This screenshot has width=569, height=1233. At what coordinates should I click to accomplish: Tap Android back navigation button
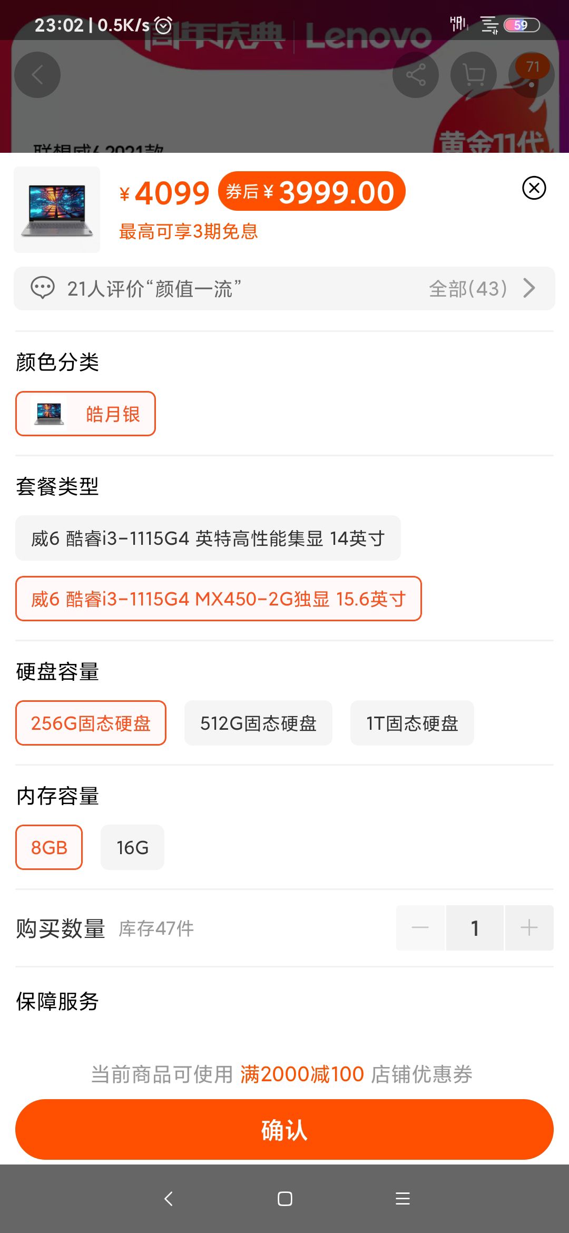169,1199
